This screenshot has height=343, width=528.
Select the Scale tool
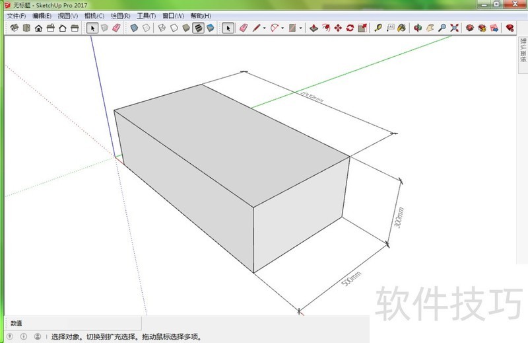tap(362, 28)
